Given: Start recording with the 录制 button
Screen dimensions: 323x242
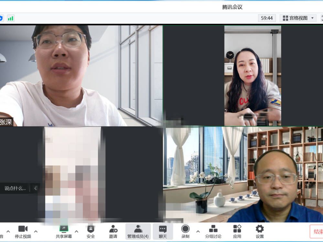Looking at the screenshot, I should click(185, 231).
